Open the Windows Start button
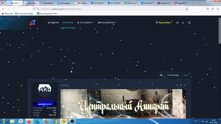This screenshot has width=221, height=124. 3,121
